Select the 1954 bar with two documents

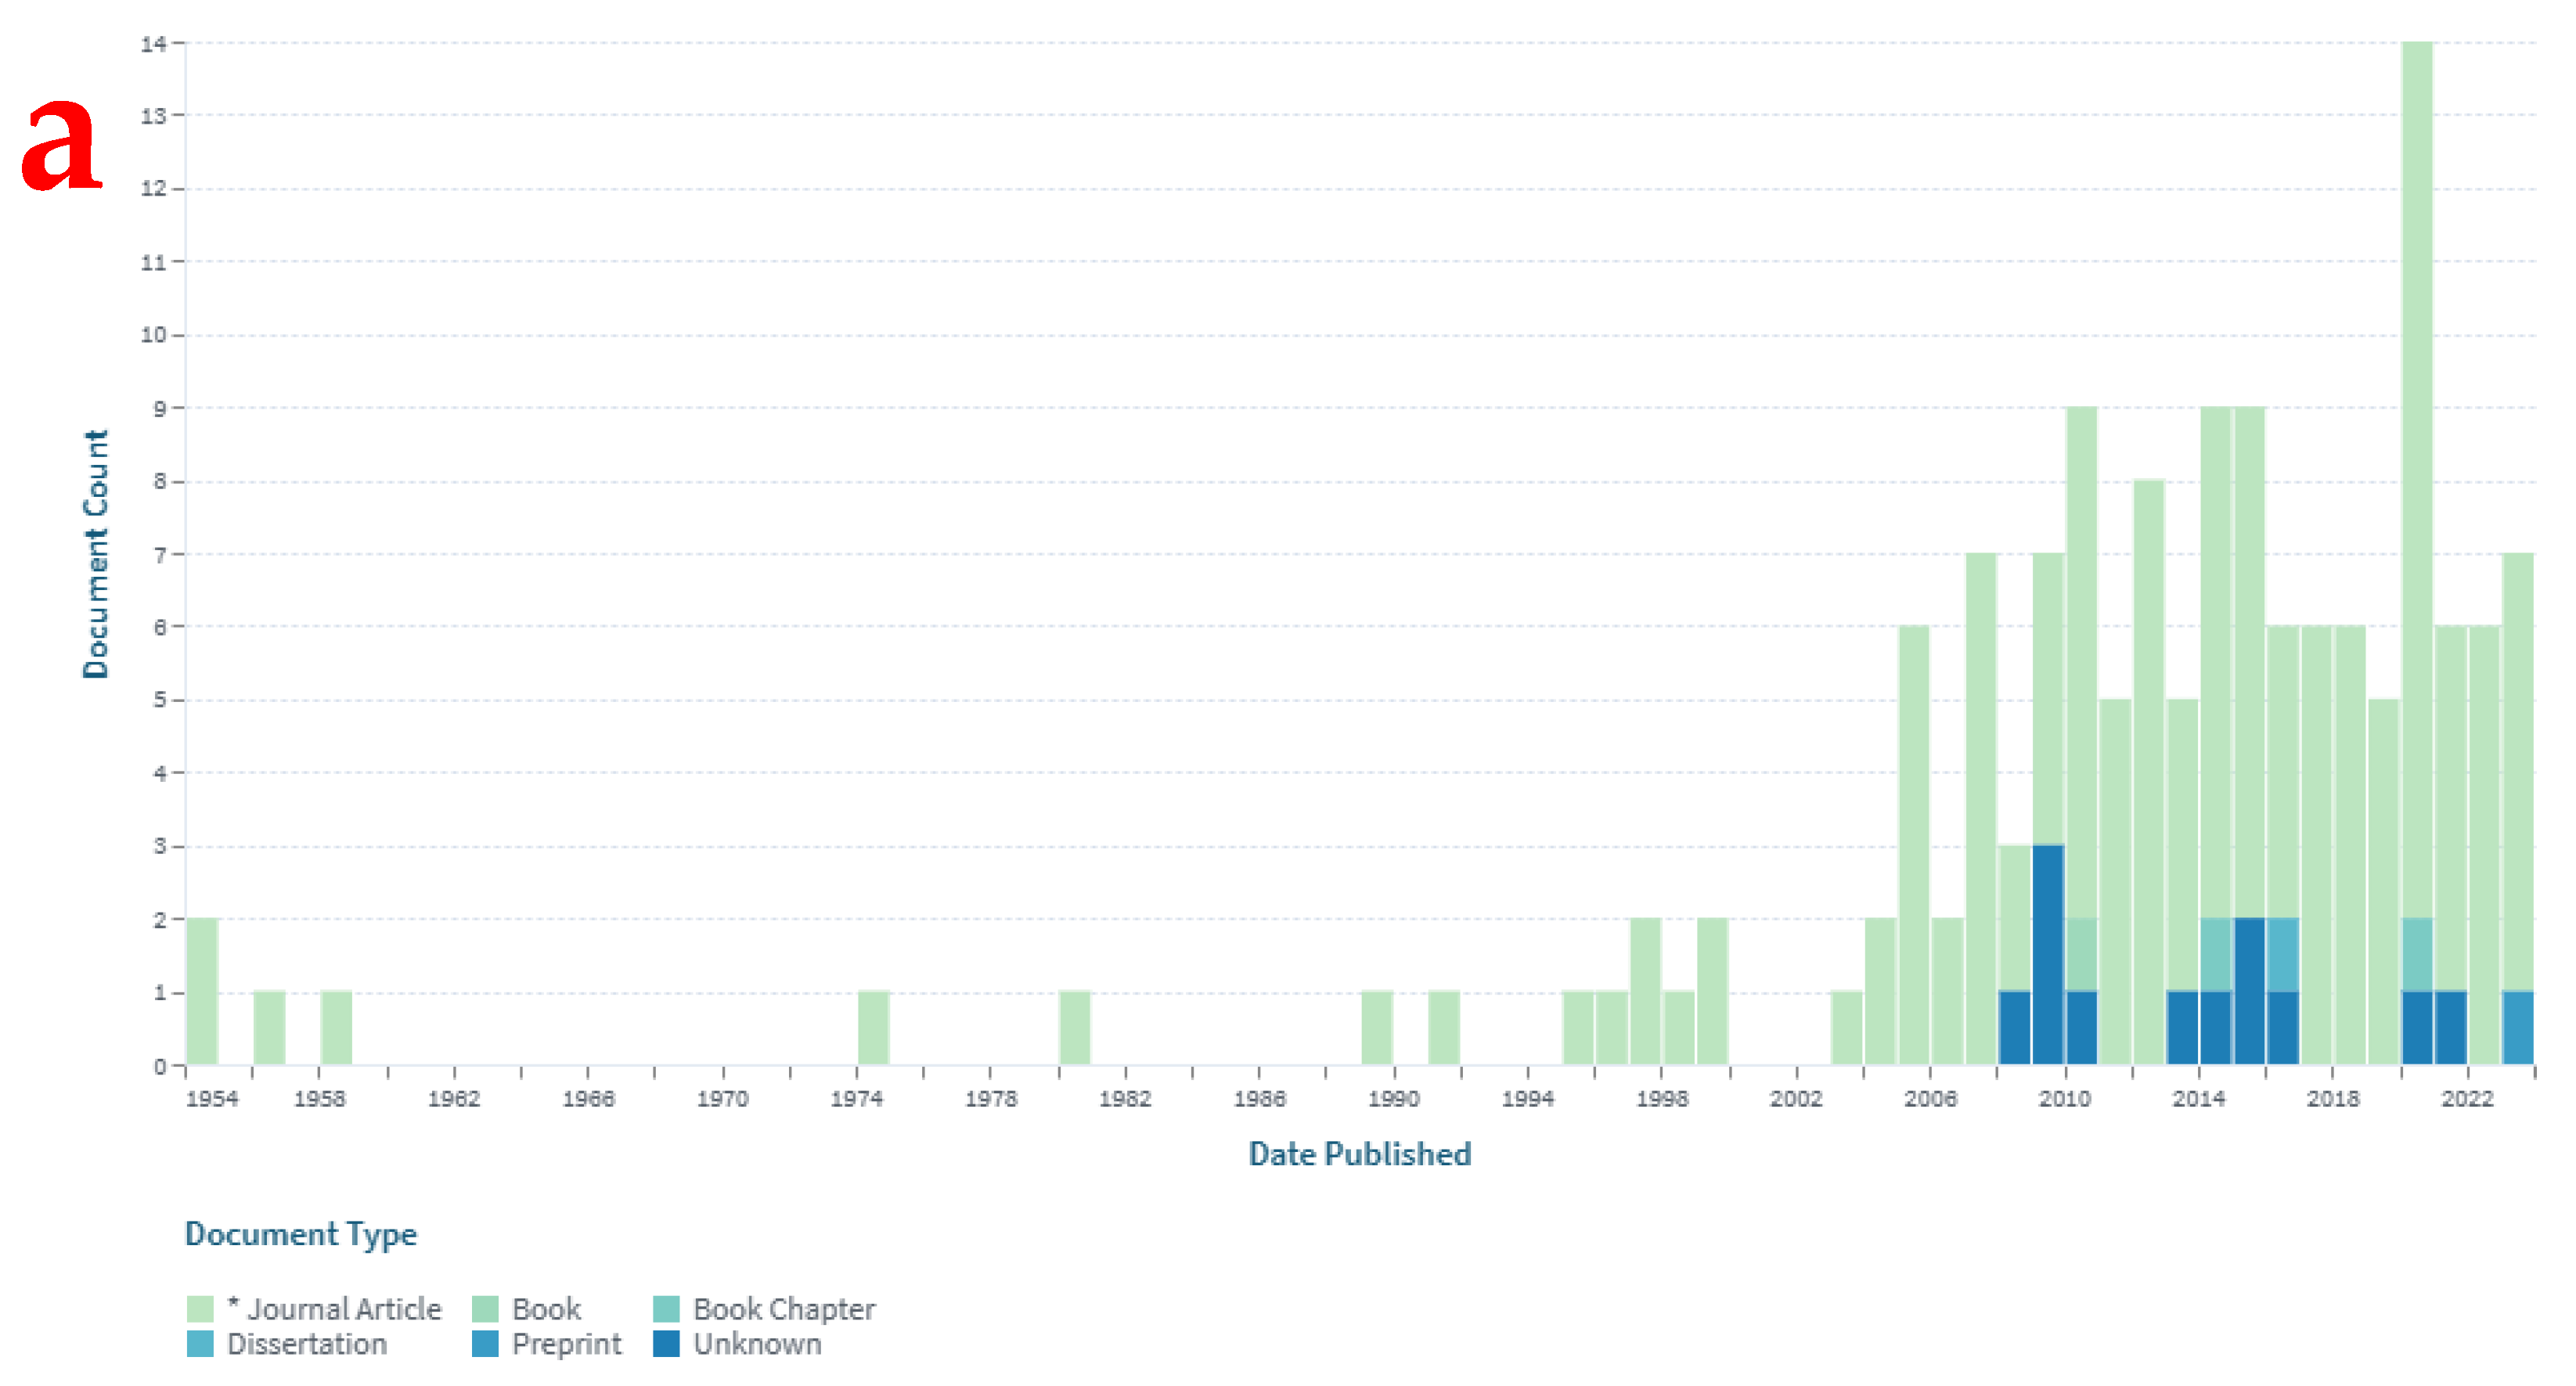pos(202,990)
